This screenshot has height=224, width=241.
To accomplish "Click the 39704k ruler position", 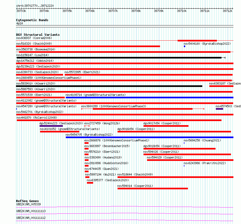I will pos(44,11).
